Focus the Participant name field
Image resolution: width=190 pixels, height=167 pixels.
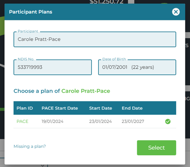tap(95, 39)
